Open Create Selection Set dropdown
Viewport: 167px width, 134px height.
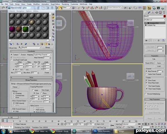point(115,7)
